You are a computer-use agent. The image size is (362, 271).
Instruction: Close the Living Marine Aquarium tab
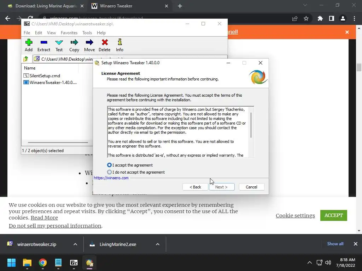point(82,6)
